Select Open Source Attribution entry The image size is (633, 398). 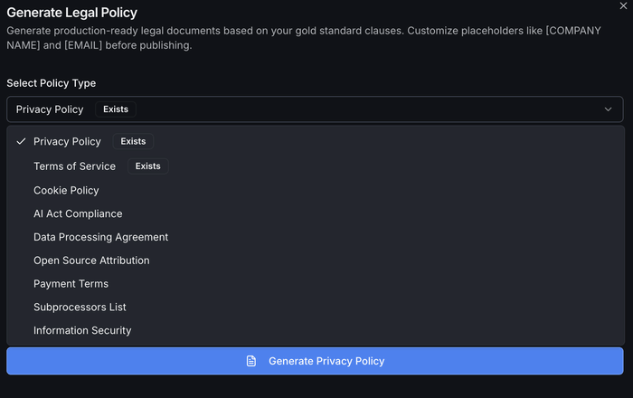91,261
